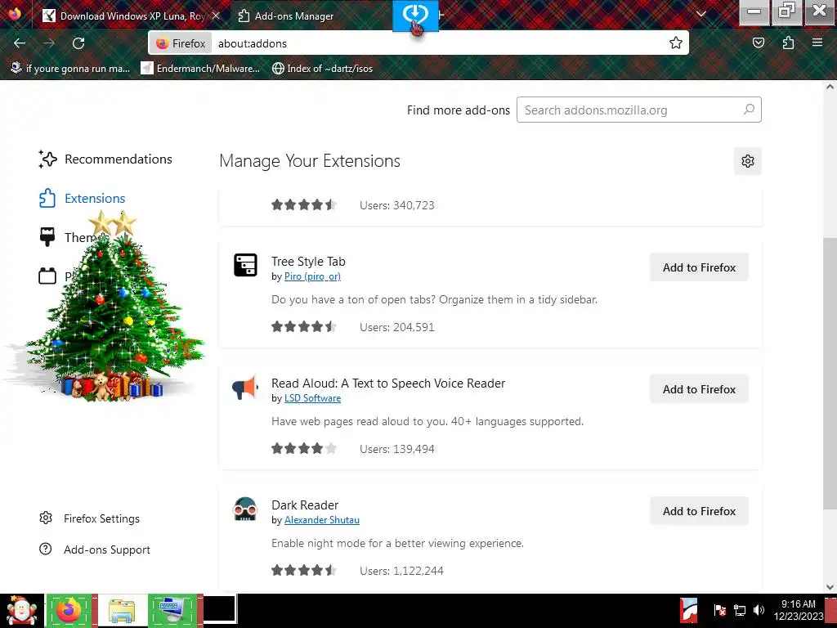Open the Index of ~dartz/isos bookmark
The height and width of the screenshot is (628, 837).
[x=322, y=69]
